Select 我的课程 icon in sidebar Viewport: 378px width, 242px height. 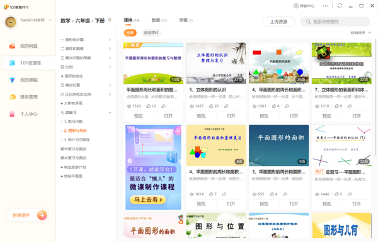point(12,80)
